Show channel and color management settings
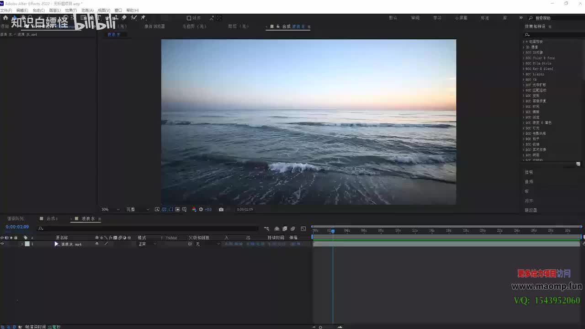The image size is (585, 329). [x=194, y=209]
